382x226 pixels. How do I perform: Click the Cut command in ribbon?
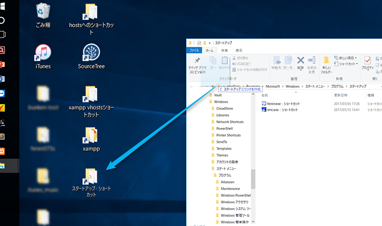240,58
